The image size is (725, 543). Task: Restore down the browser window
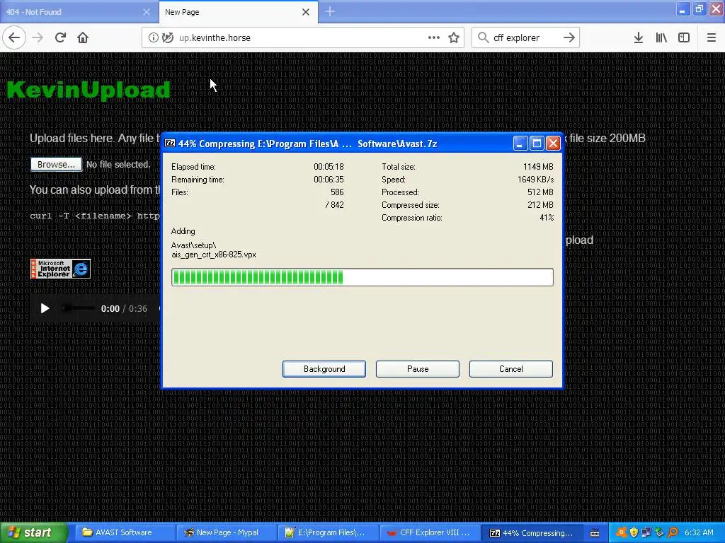tap(699, 8)
